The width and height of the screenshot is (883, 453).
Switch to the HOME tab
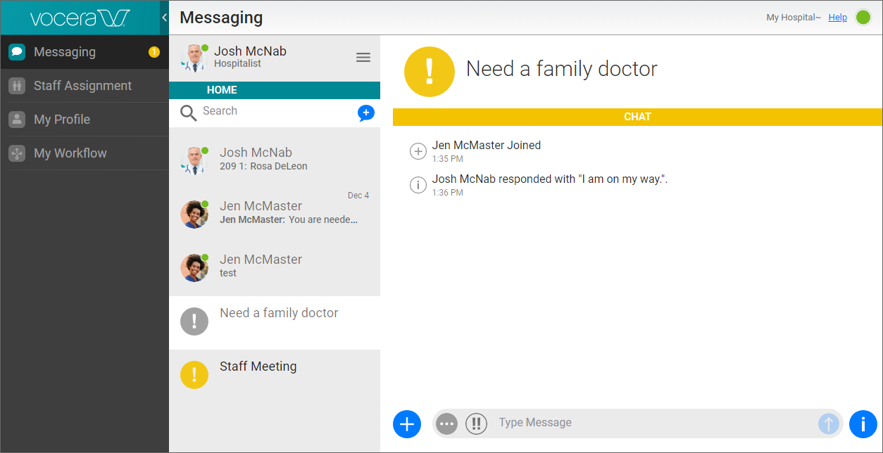[x=222, y=90]
